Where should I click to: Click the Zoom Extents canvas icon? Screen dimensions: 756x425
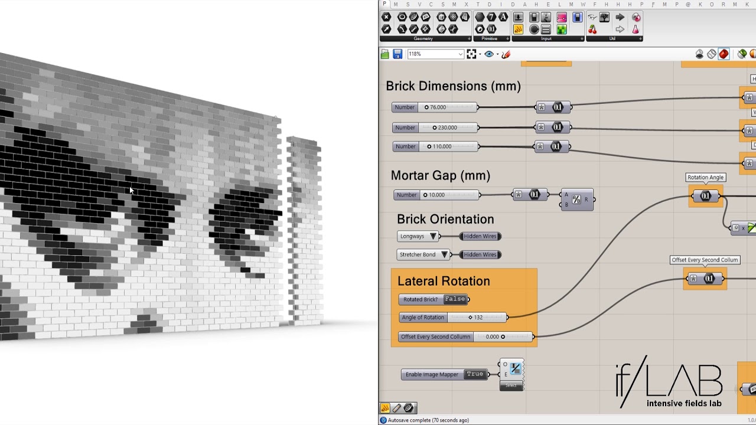[x=471, y=54]
